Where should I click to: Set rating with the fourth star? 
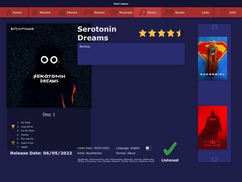tap(171, 33)
